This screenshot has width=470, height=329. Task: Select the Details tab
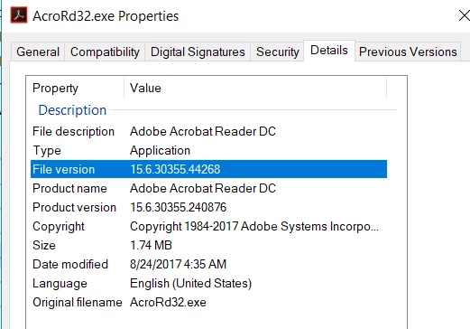pyautogui.click(x=329, y=51)
